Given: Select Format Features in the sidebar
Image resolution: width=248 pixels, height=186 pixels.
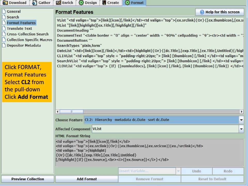Looking at the screenshot, I should [x=21, y=23].
